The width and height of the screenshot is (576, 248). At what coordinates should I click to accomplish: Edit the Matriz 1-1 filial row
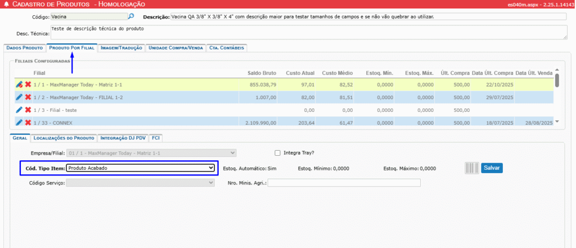[x=19, y=84]
